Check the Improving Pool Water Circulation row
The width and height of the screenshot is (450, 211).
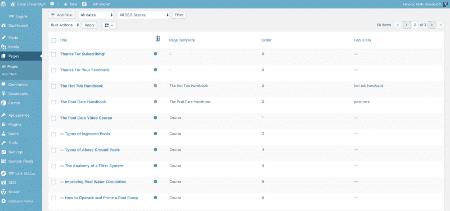(x=53, y=182)
